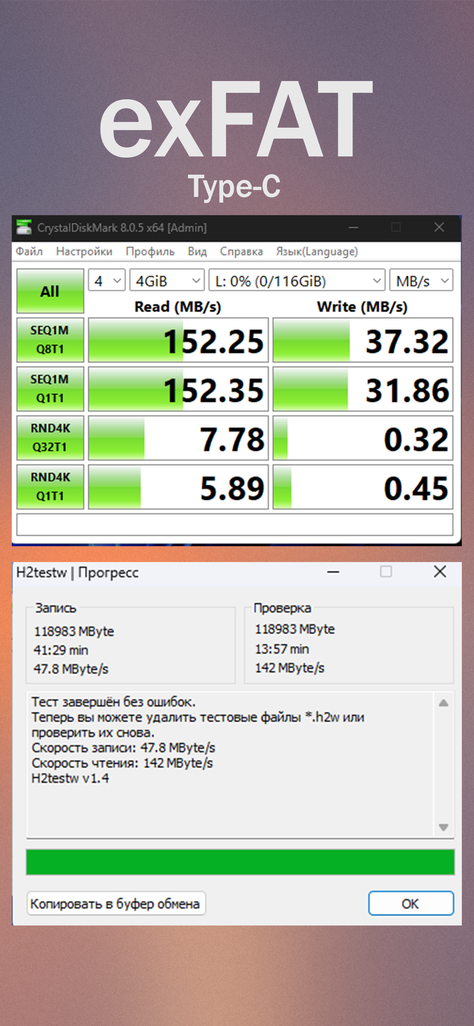Click the 31.86 write result cell
This screenshot has width=474, height=1026.
pos(363,389)
